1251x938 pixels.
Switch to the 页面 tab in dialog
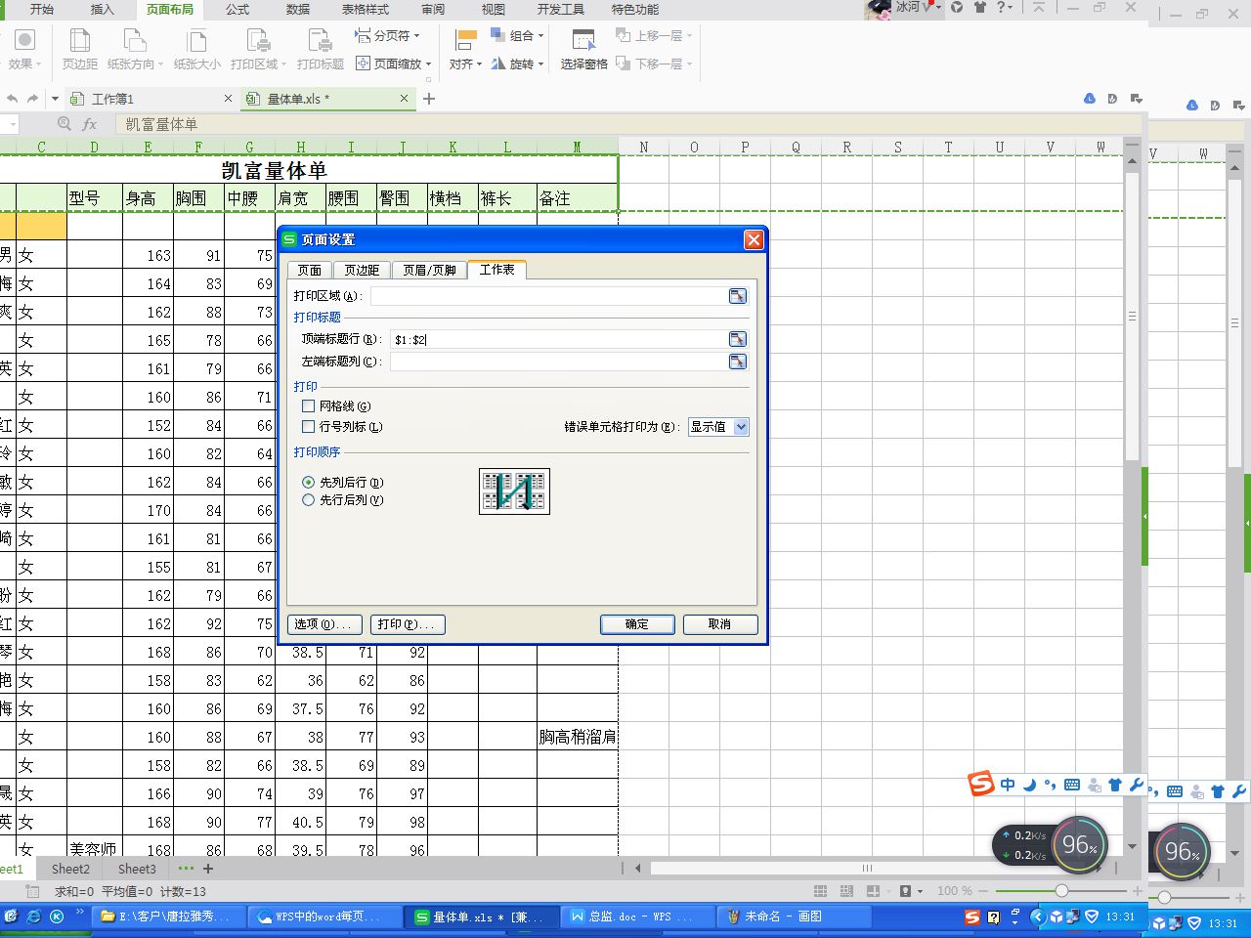pyautogui.click(x=310, y=271)
